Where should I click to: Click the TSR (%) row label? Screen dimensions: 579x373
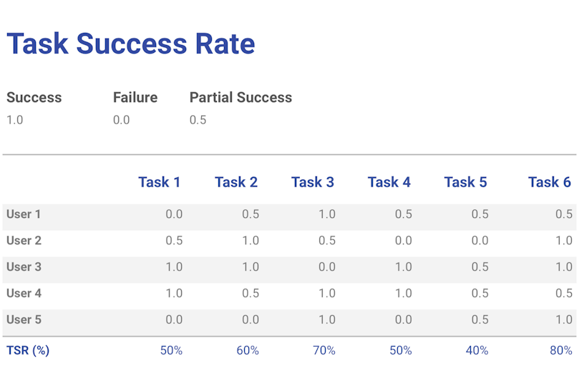pos(28,351)
